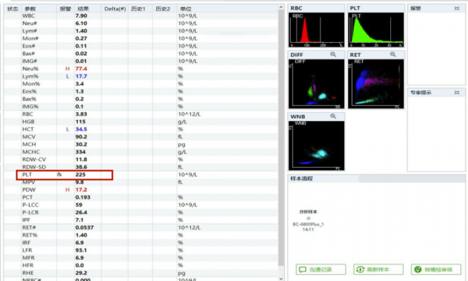Image resolution: width=468 pixels, height=281 pixels.
Task: Click the scrollbar down arrow of results table
Action: 281,279
